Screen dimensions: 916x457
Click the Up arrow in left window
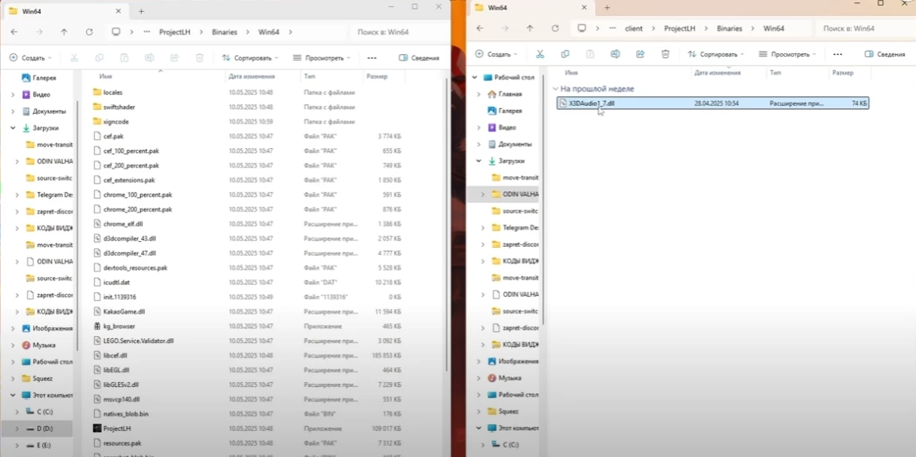pyautogui.click(x=65, y=32)
